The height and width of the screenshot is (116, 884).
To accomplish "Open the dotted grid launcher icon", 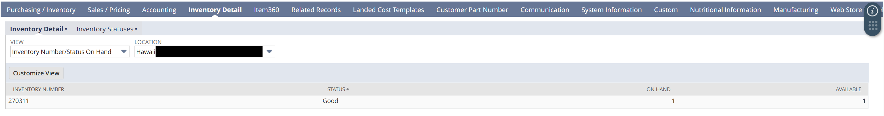I will pyautogui.click(x=873, y=25).
